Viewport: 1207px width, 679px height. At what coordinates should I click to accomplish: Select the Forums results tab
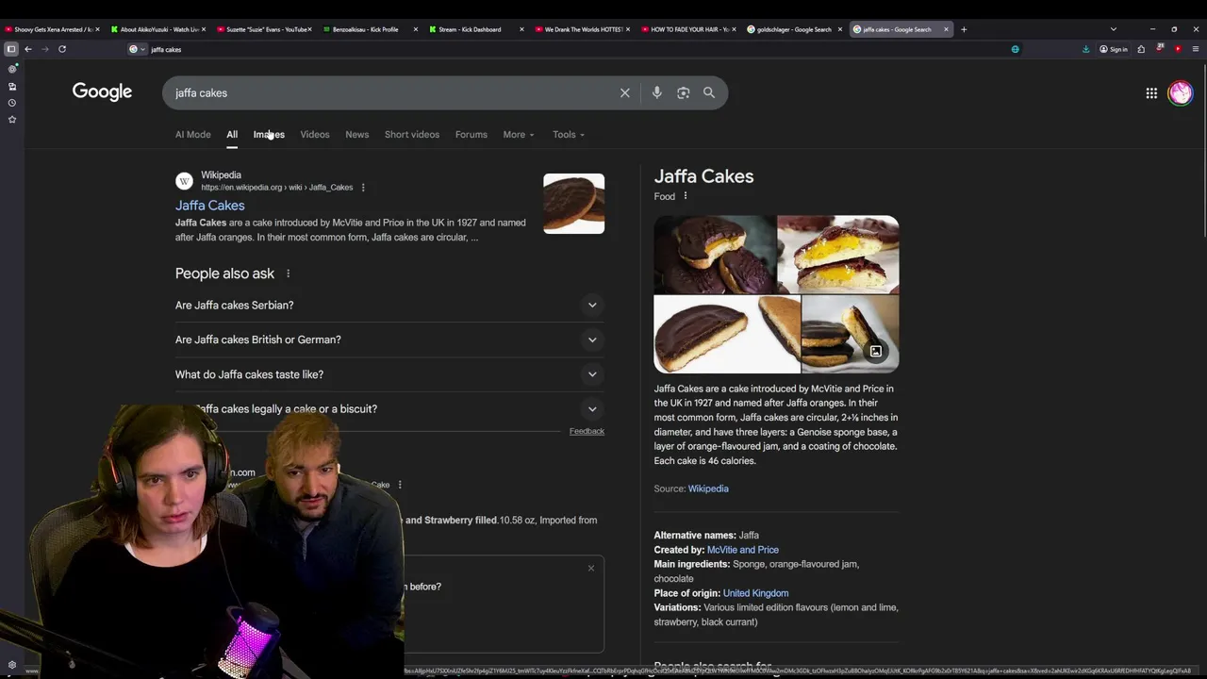click(x=471, y=135)
